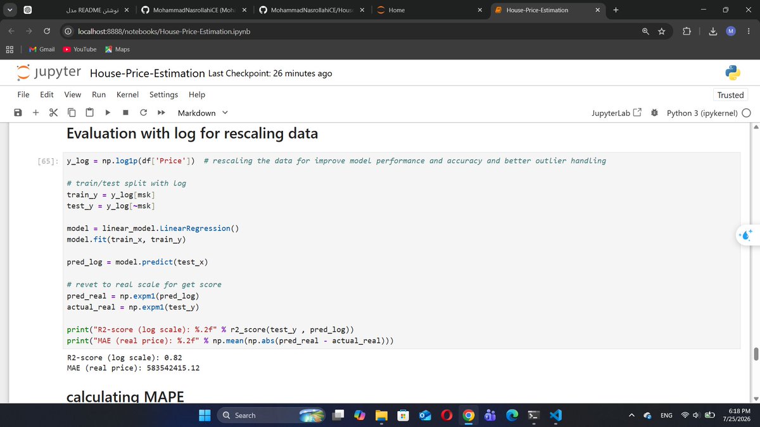Open the Edit menu
Screen dimensions: 760x427
pyautogui.click(x=46, y=94)
